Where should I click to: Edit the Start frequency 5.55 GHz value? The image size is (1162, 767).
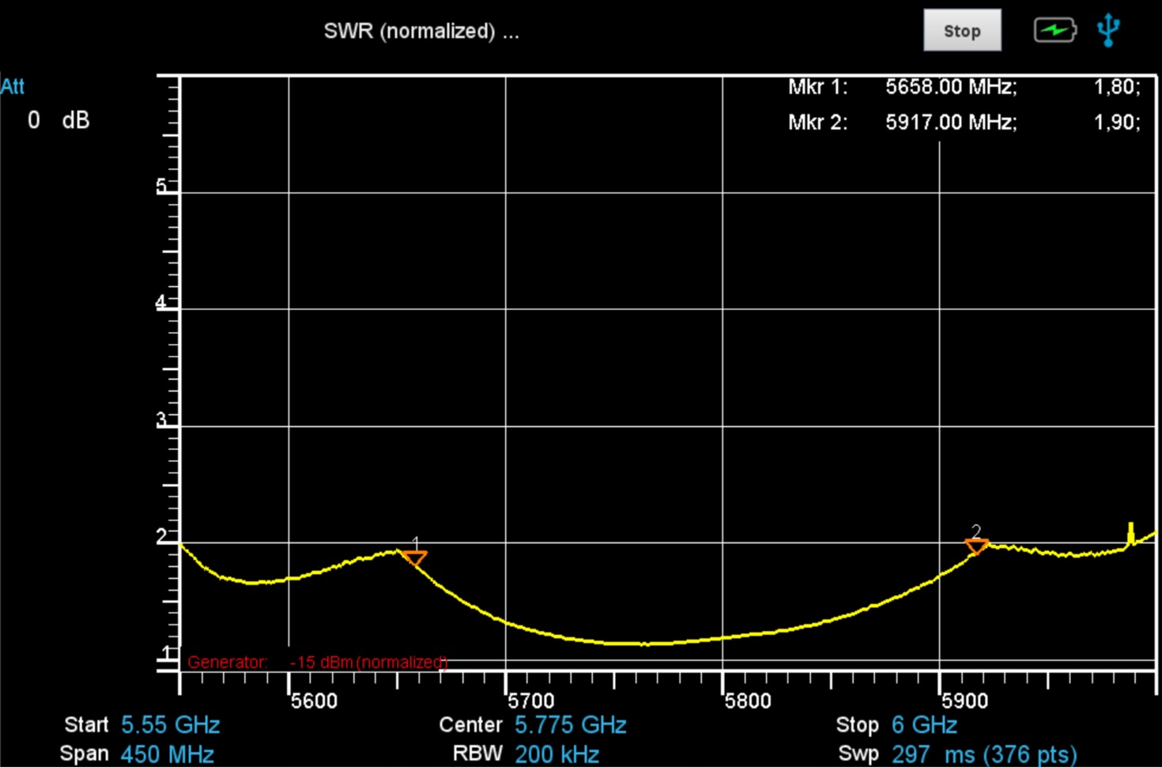[x=170, y=725]
